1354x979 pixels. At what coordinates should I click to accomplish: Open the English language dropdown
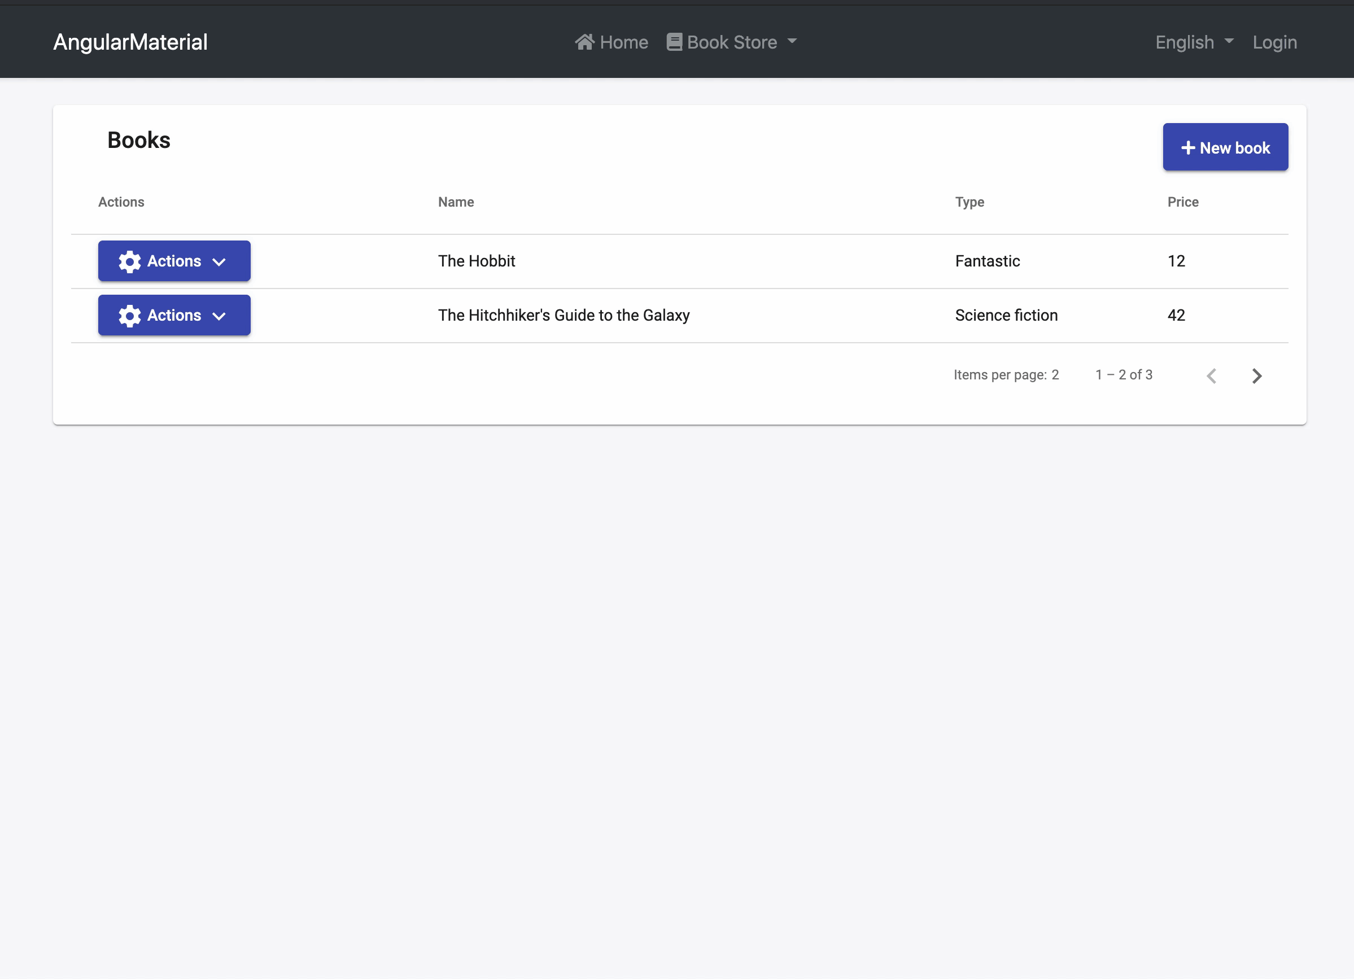click(x=1193, y=42)
